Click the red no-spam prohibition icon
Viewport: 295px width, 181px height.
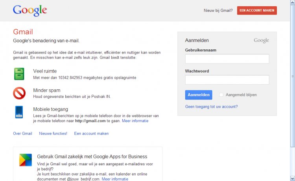(19, 93)
